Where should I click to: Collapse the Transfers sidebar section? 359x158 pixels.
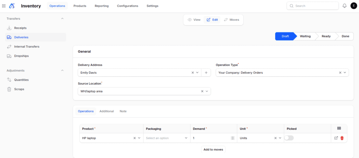62,19
